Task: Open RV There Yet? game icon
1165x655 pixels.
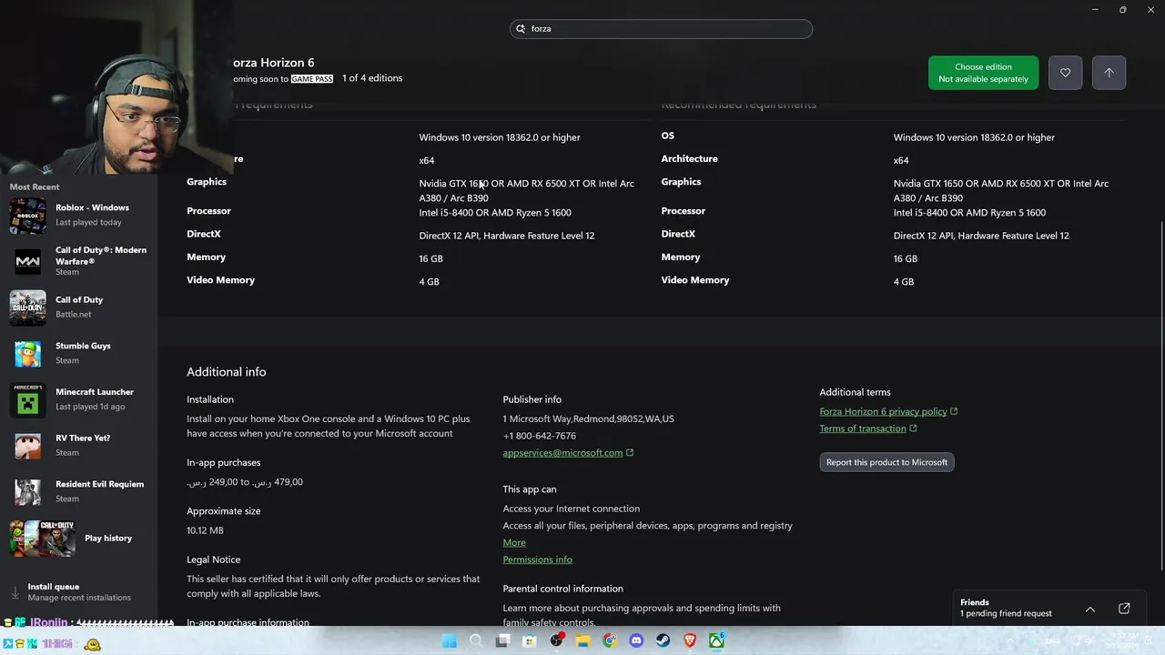Action: 27,446
